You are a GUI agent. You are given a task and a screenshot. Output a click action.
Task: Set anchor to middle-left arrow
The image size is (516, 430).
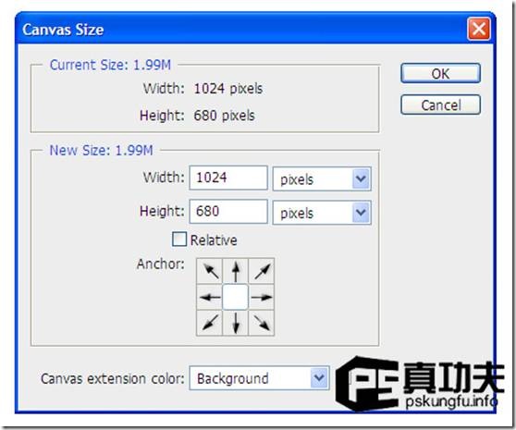pos(210,298)
